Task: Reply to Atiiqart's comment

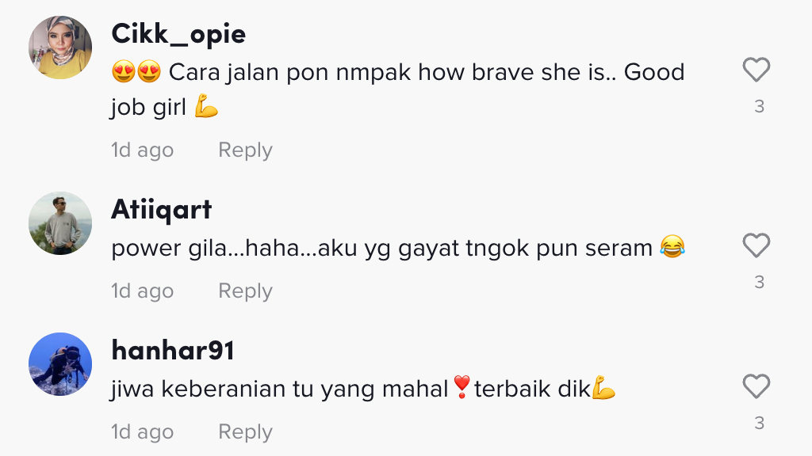Action: pos(245,291)
